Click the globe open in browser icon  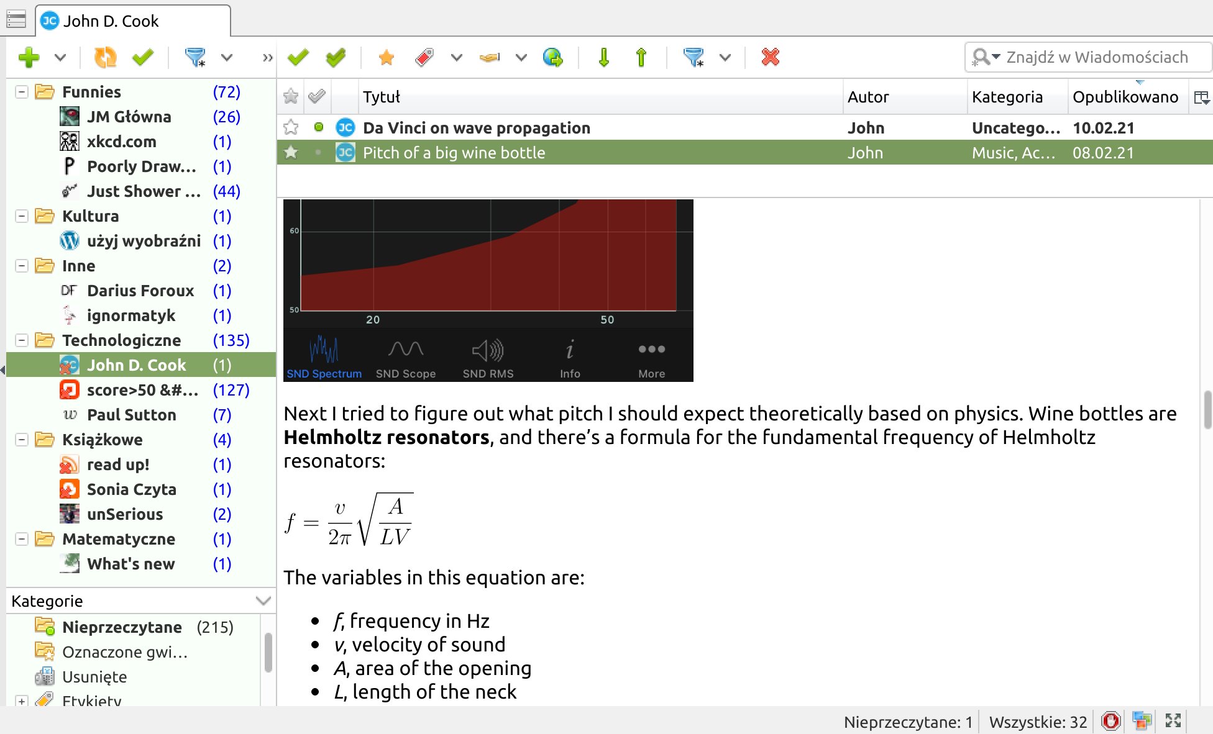click(552, 58)
